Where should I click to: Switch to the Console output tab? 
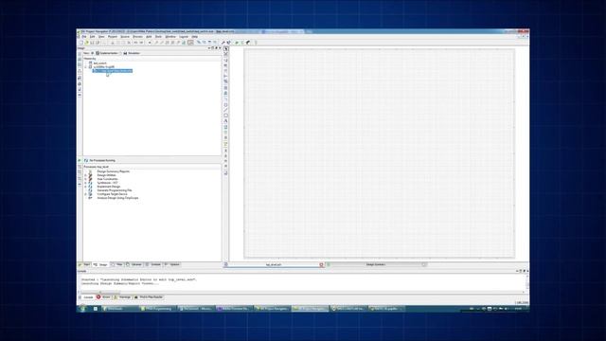tap(86, 297)
